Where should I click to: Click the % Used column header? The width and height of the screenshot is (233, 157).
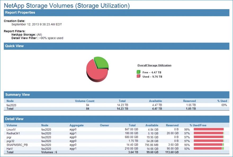222,101
